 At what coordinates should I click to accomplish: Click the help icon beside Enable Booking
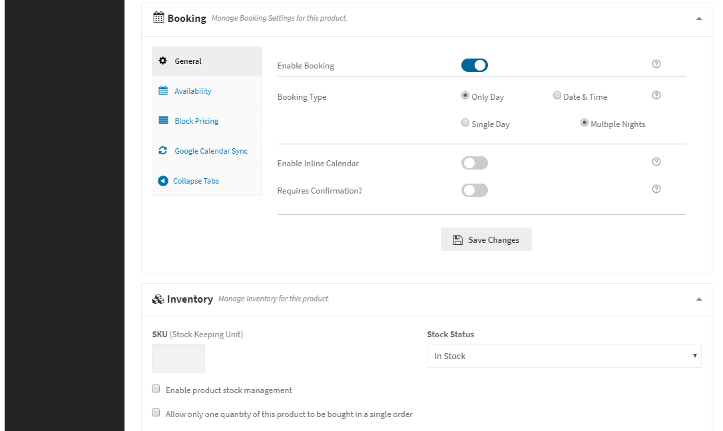[656, 65]
